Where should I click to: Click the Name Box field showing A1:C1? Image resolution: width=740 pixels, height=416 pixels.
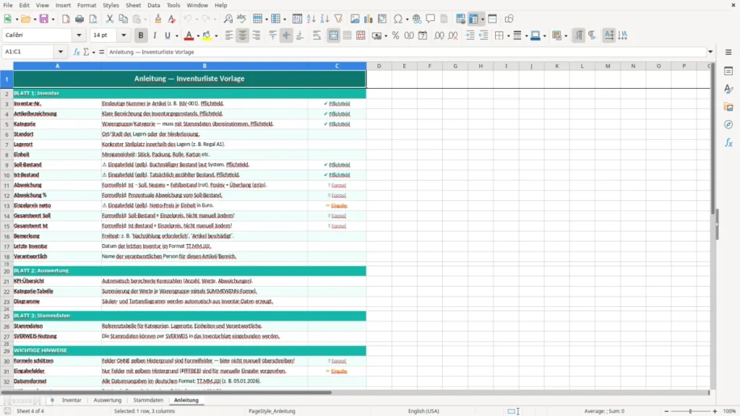pos(29,52)
